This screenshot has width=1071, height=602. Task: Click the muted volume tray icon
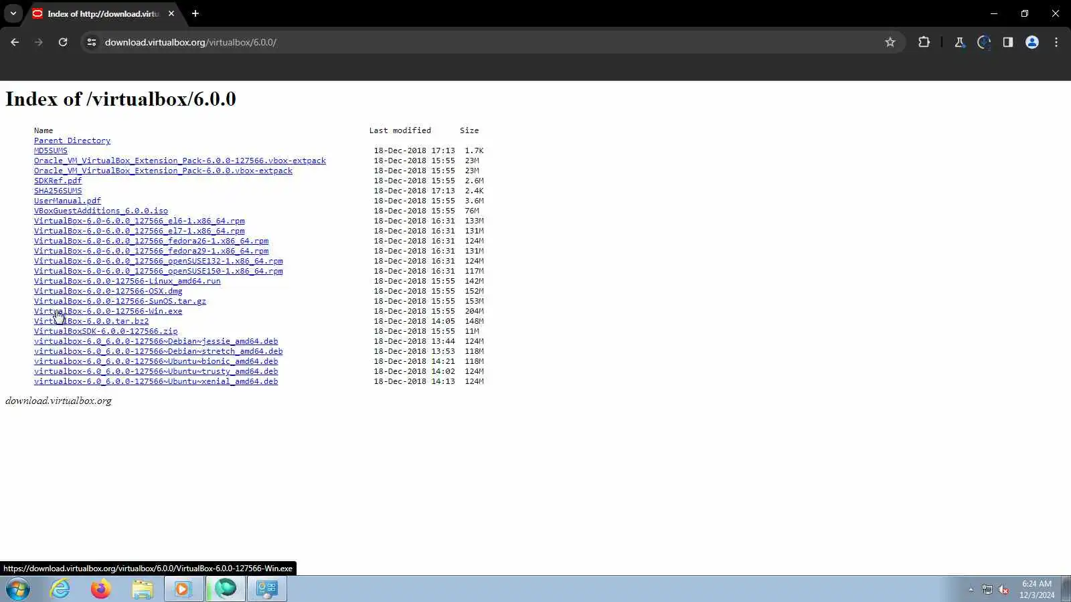(x=1003, y=589)
